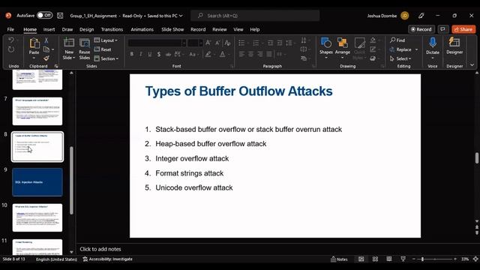Viewport: 480px width, 270px height.
Task: Open the font name combo box
Action: point(157,43)
